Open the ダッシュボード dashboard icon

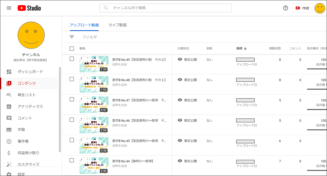tap(9, 72)
